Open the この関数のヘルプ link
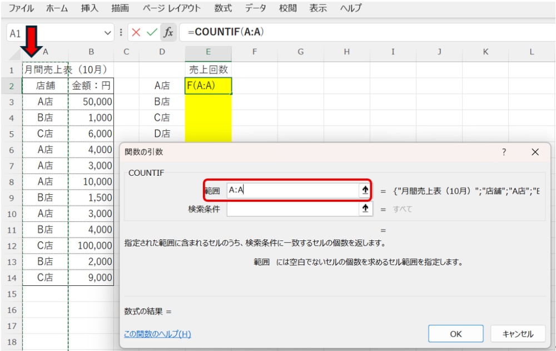The image size is (556, 351). coord(157,334)
